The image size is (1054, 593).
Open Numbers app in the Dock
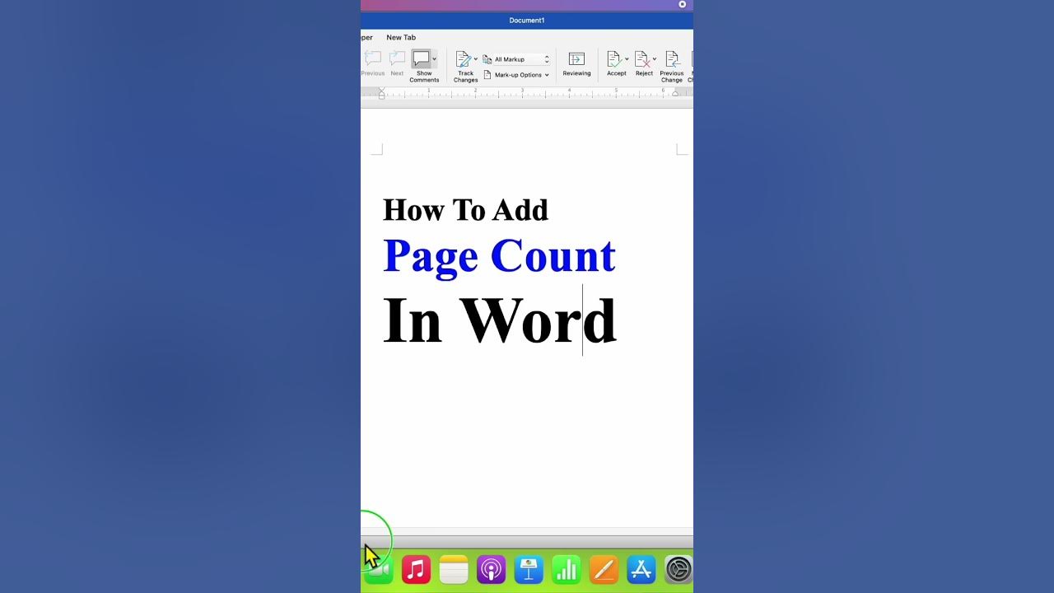tap(567, 569)
